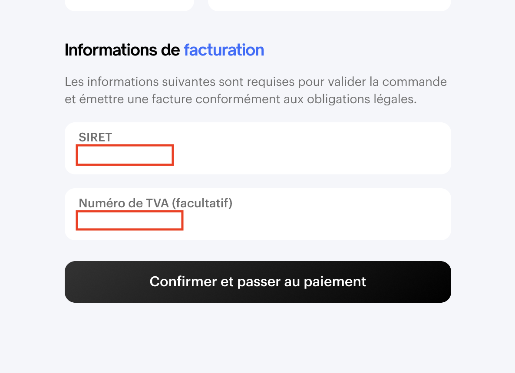Viewport: 515px width, 373px height.
Task: Select the red-outlined SIRET entry box
Action: [125, 155]
